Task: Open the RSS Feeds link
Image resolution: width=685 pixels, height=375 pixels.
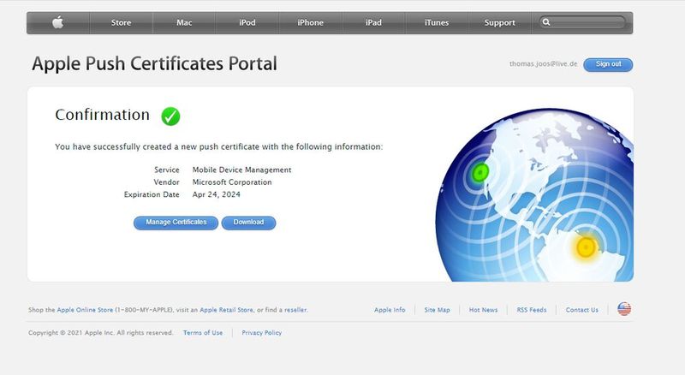Action: pos(532,310)
